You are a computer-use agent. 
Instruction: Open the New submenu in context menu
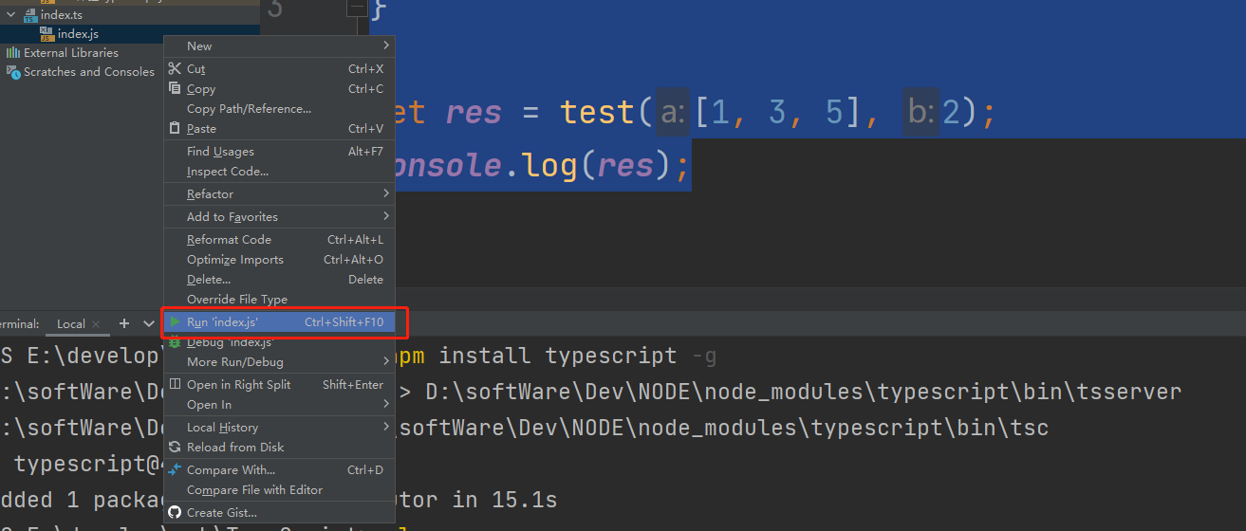[x=279, y=46]
